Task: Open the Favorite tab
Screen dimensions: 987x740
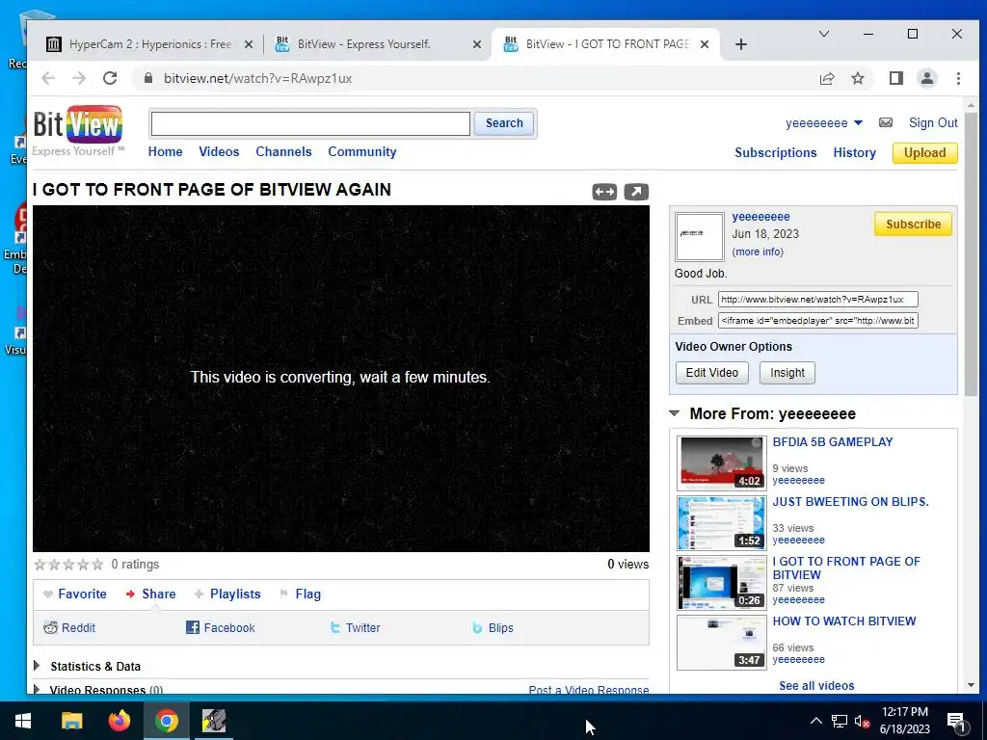Action: click(75, 594)
